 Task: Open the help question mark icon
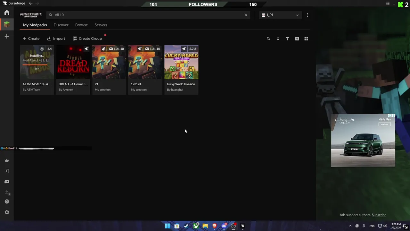point(7,202)
